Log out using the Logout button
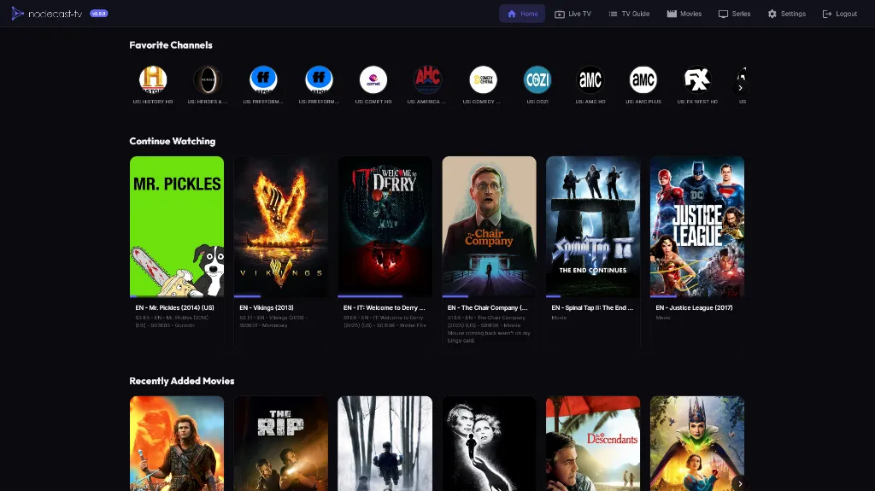875x491 pixels. [x=840, y=14]
